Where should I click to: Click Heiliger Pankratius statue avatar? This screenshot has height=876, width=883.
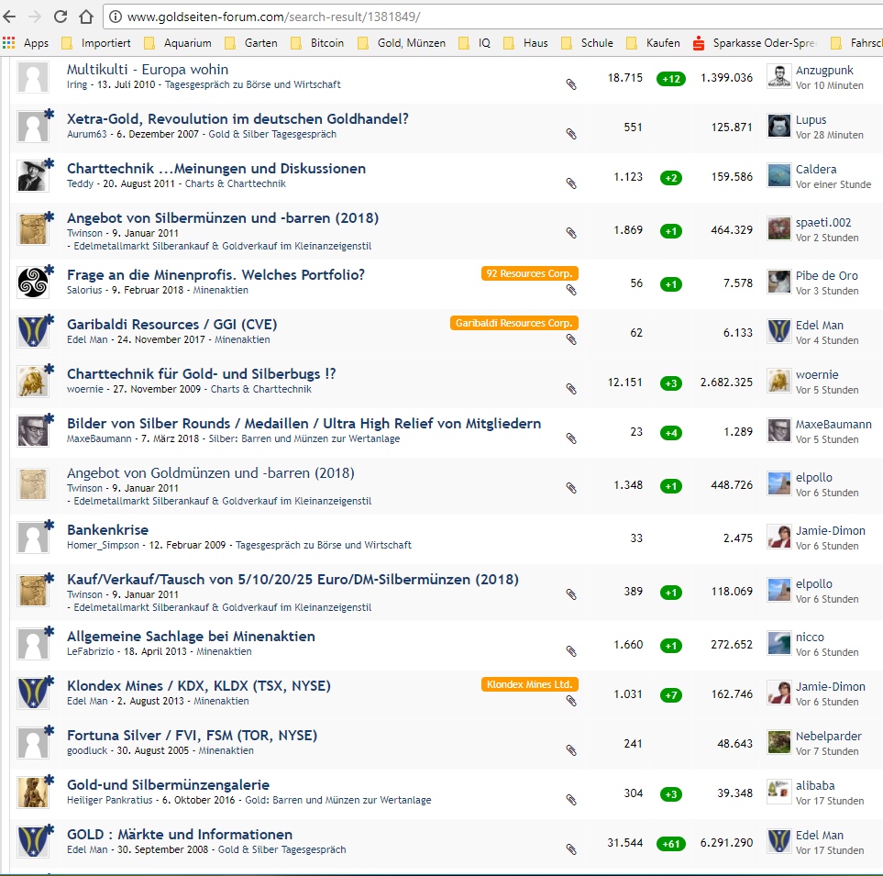tap(33, 793)
